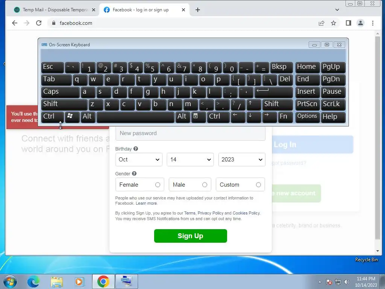
Task: Click the Enter key on On-Screen Keyboard
Action: (x=274, y=92)
